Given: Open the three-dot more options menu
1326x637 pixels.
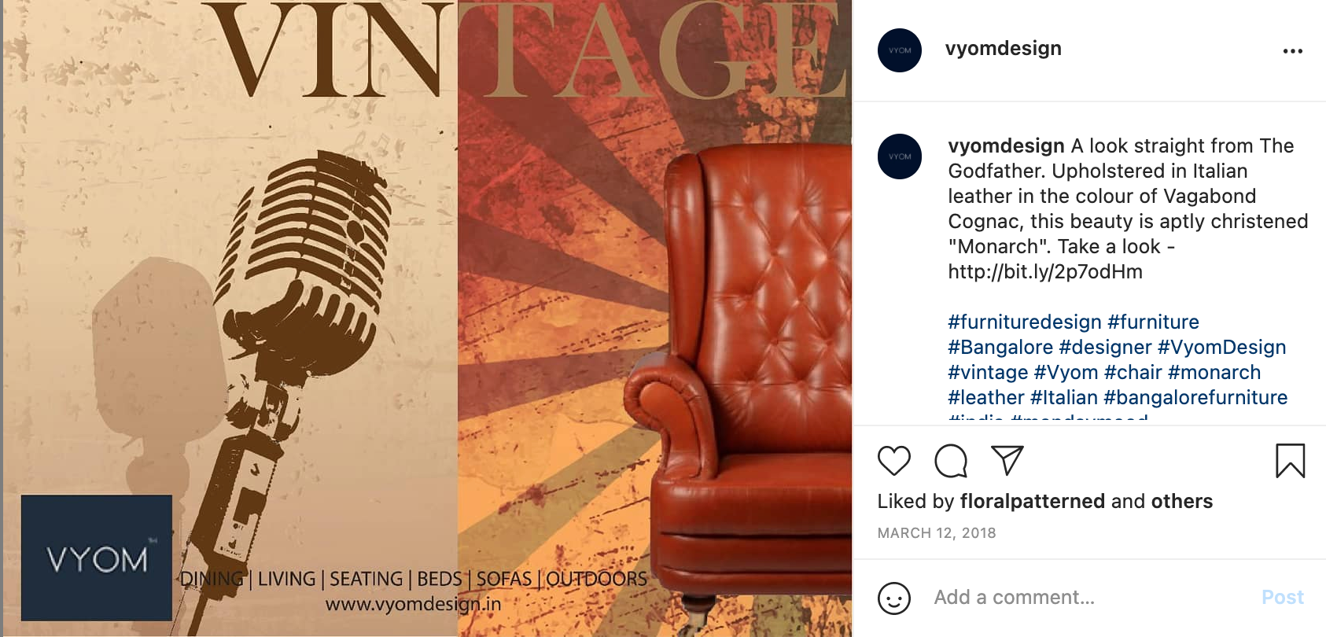Looking at the screenshot, I should pos(1292,51).
